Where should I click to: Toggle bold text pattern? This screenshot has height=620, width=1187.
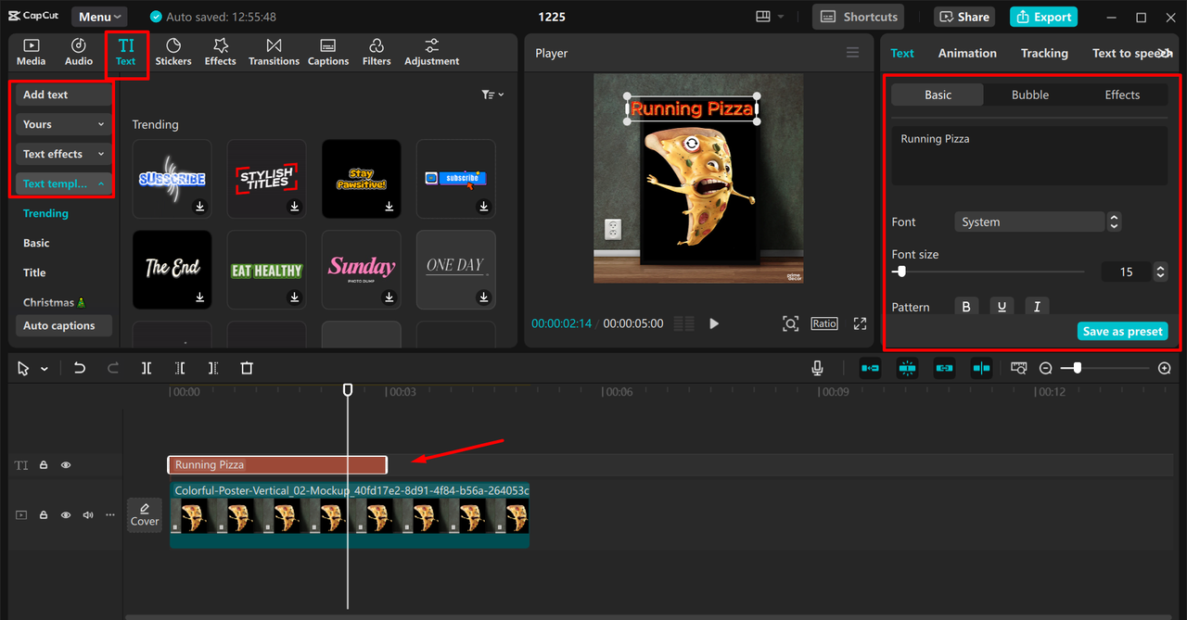point(966,307)
